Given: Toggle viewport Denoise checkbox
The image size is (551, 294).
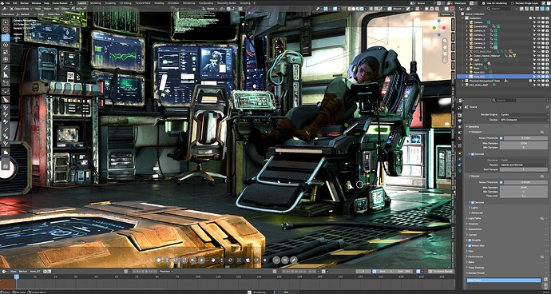Looking at the screenshot, I should pos(473,154).
